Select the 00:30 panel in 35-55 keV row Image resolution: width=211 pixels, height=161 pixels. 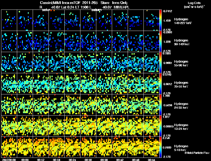tap(88, 84)
